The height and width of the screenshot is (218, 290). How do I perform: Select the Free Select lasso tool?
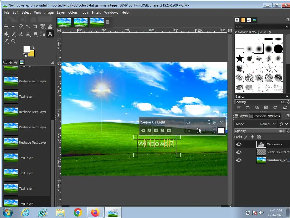[x=20, y=26]
